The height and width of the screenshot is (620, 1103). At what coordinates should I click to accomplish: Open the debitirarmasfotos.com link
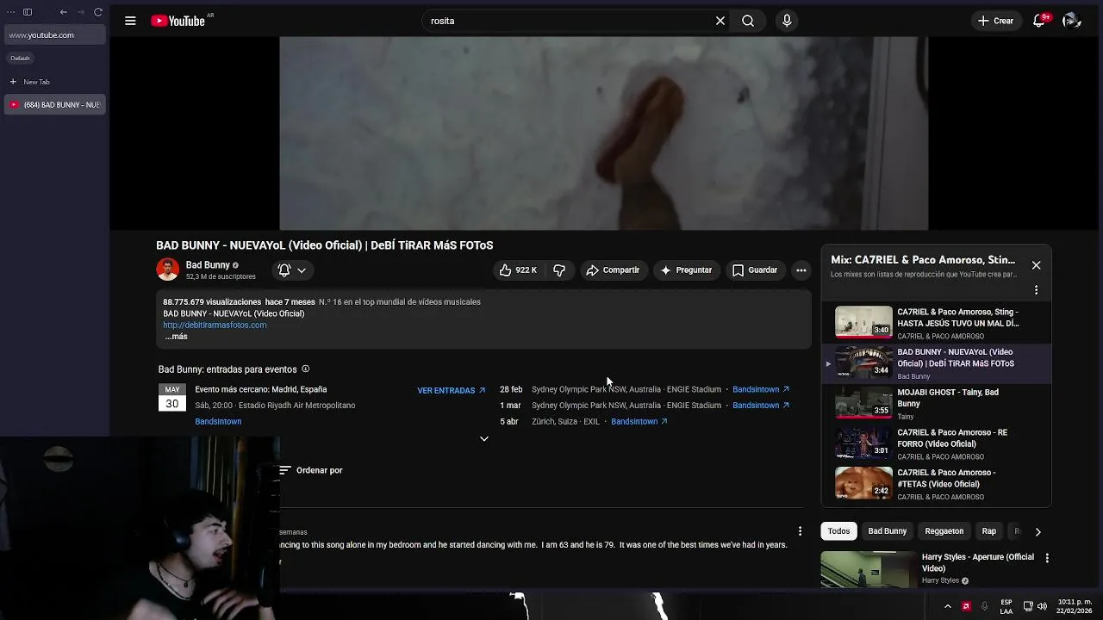coord(215,325)
